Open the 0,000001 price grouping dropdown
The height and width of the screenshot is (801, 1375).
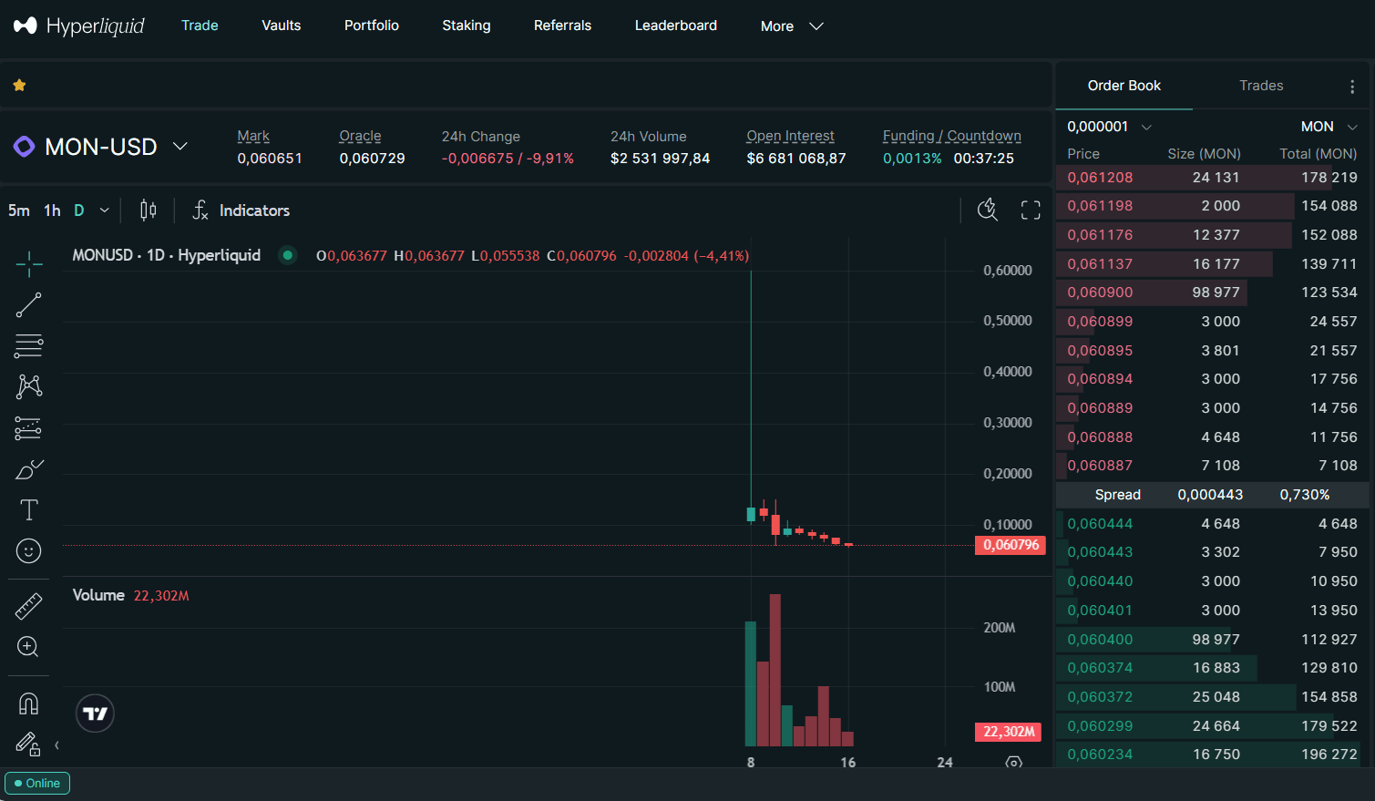click(1110, 127)
